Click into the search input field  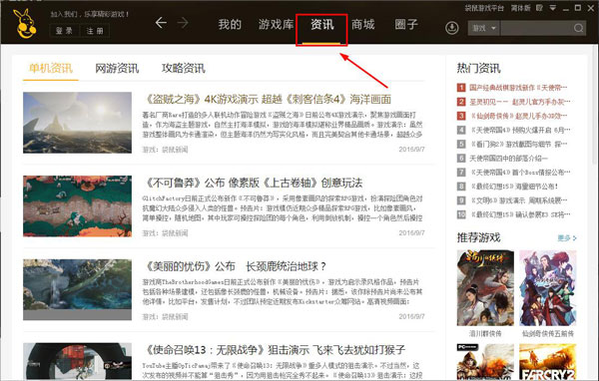(537, 28)
